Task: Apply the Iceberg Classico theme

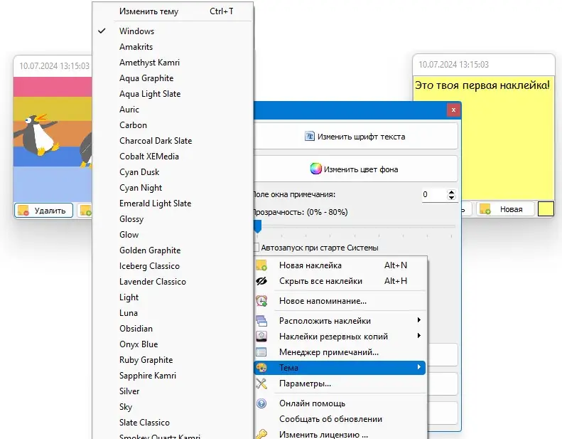Action: click(x=173, y=266)
